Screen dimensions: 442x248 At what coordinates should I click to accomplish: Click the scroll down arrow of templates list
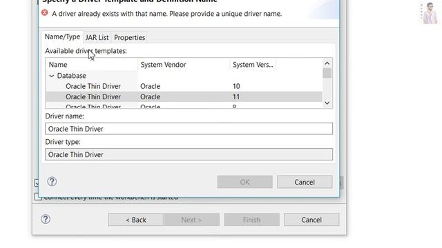pos(327,103)
